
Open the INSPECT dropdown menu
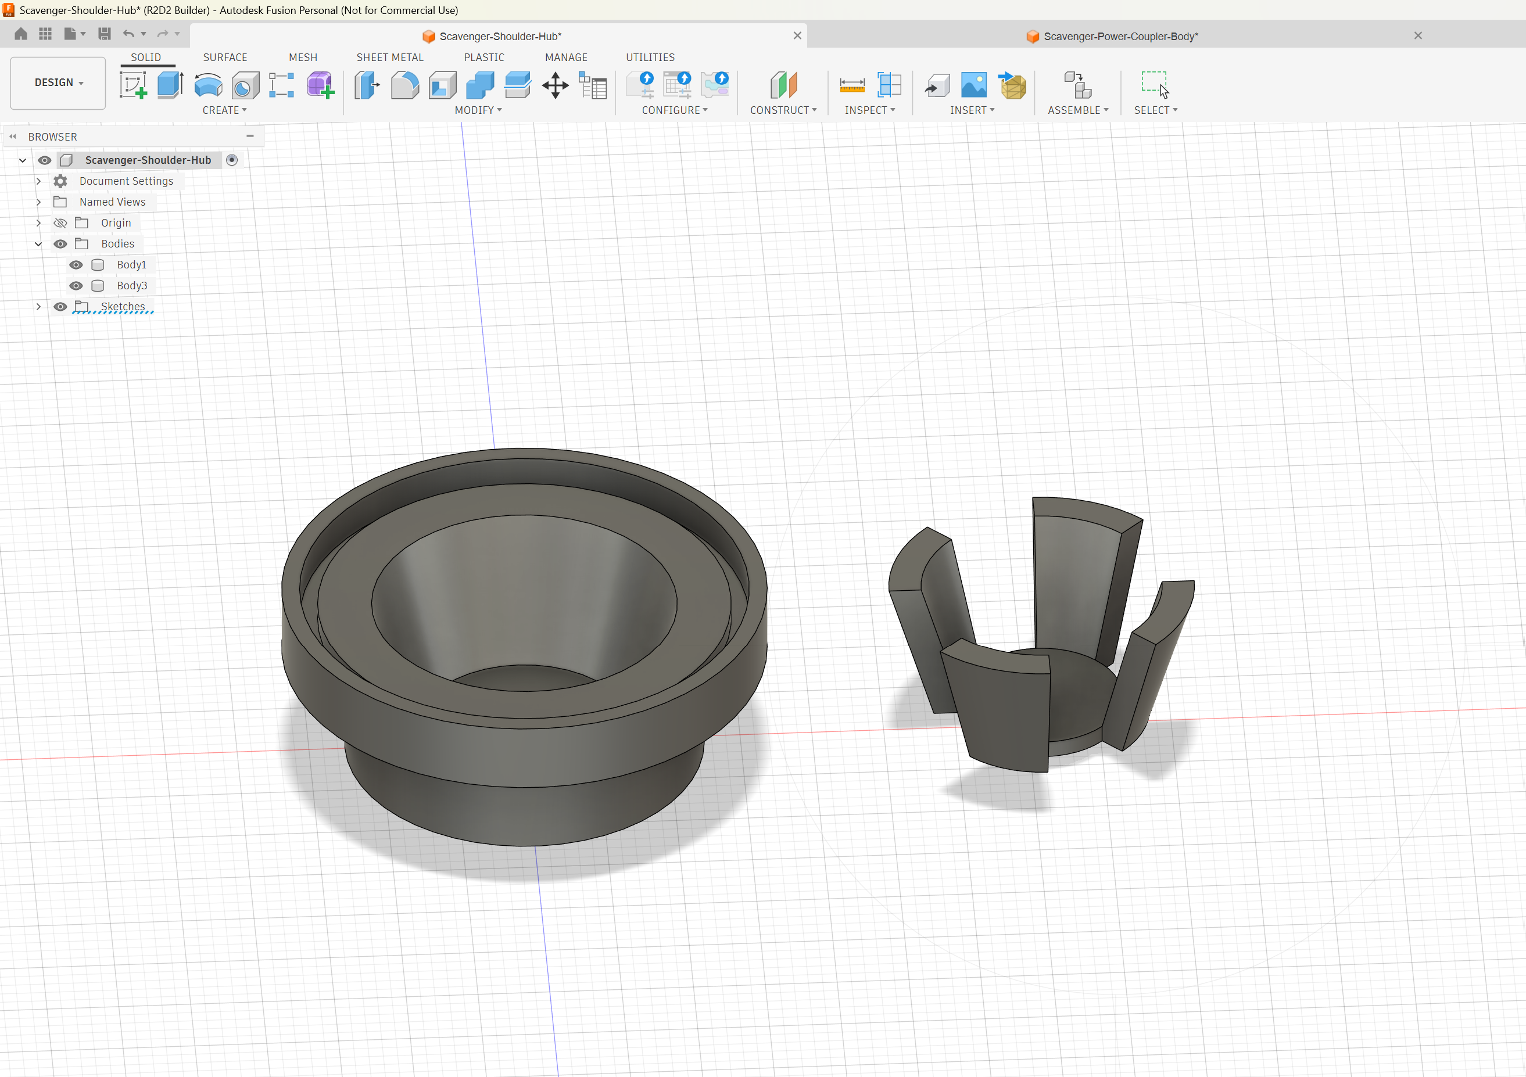click(870, 110)
